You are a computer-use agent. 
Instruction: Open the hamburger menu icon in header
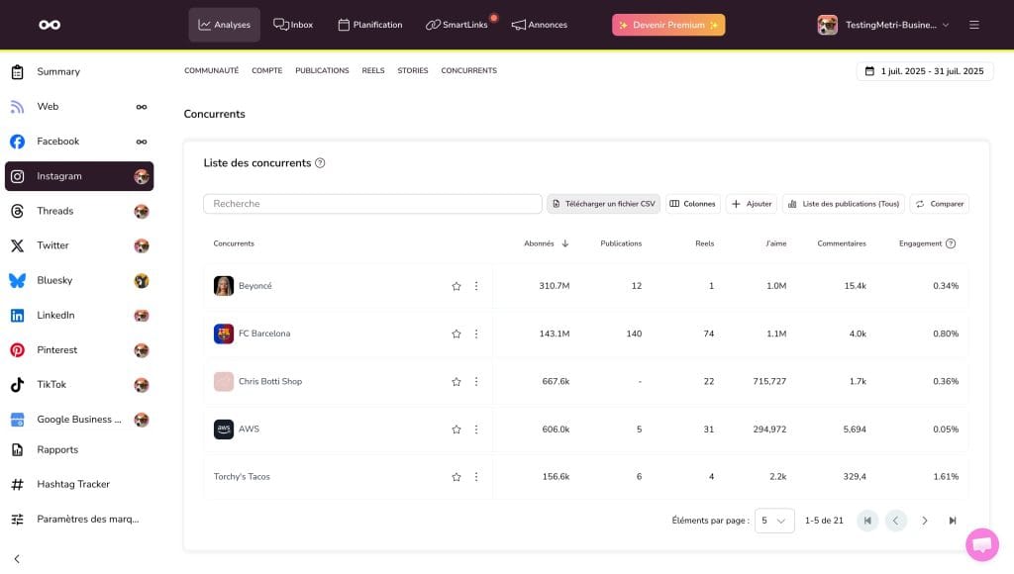tap(974, 25)
